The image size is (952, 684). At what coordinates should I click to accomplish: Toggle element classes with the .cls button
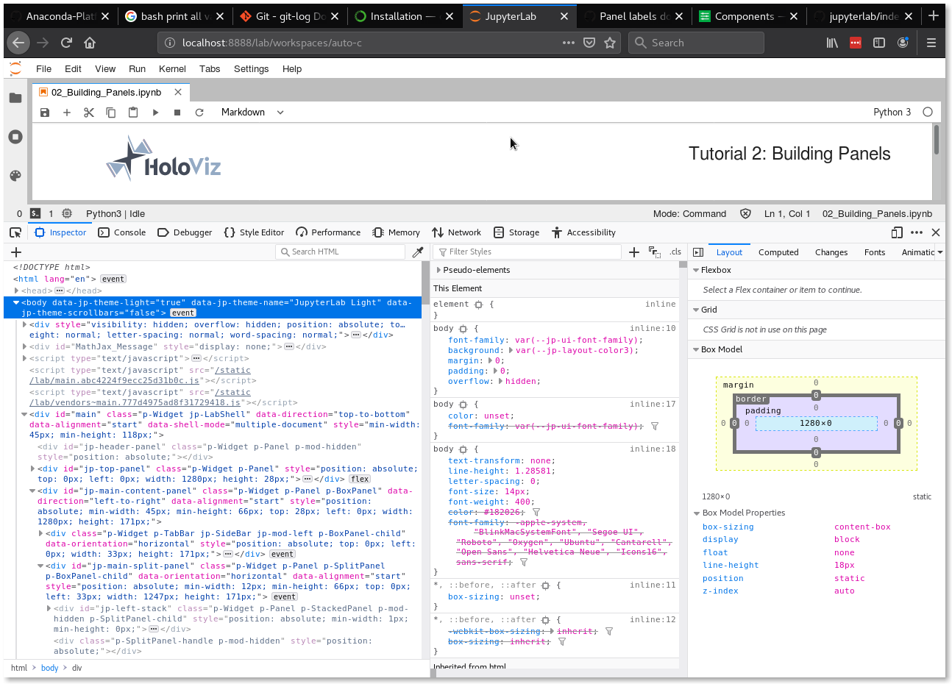[675, 252]
